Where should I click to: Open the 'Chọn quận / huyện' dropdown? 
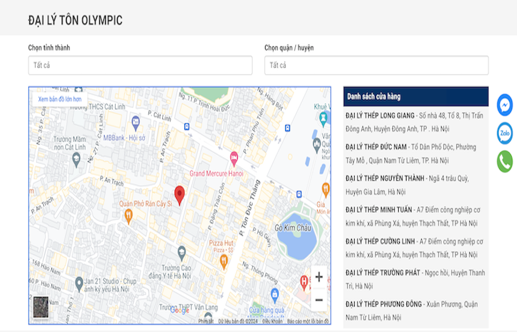376,65
